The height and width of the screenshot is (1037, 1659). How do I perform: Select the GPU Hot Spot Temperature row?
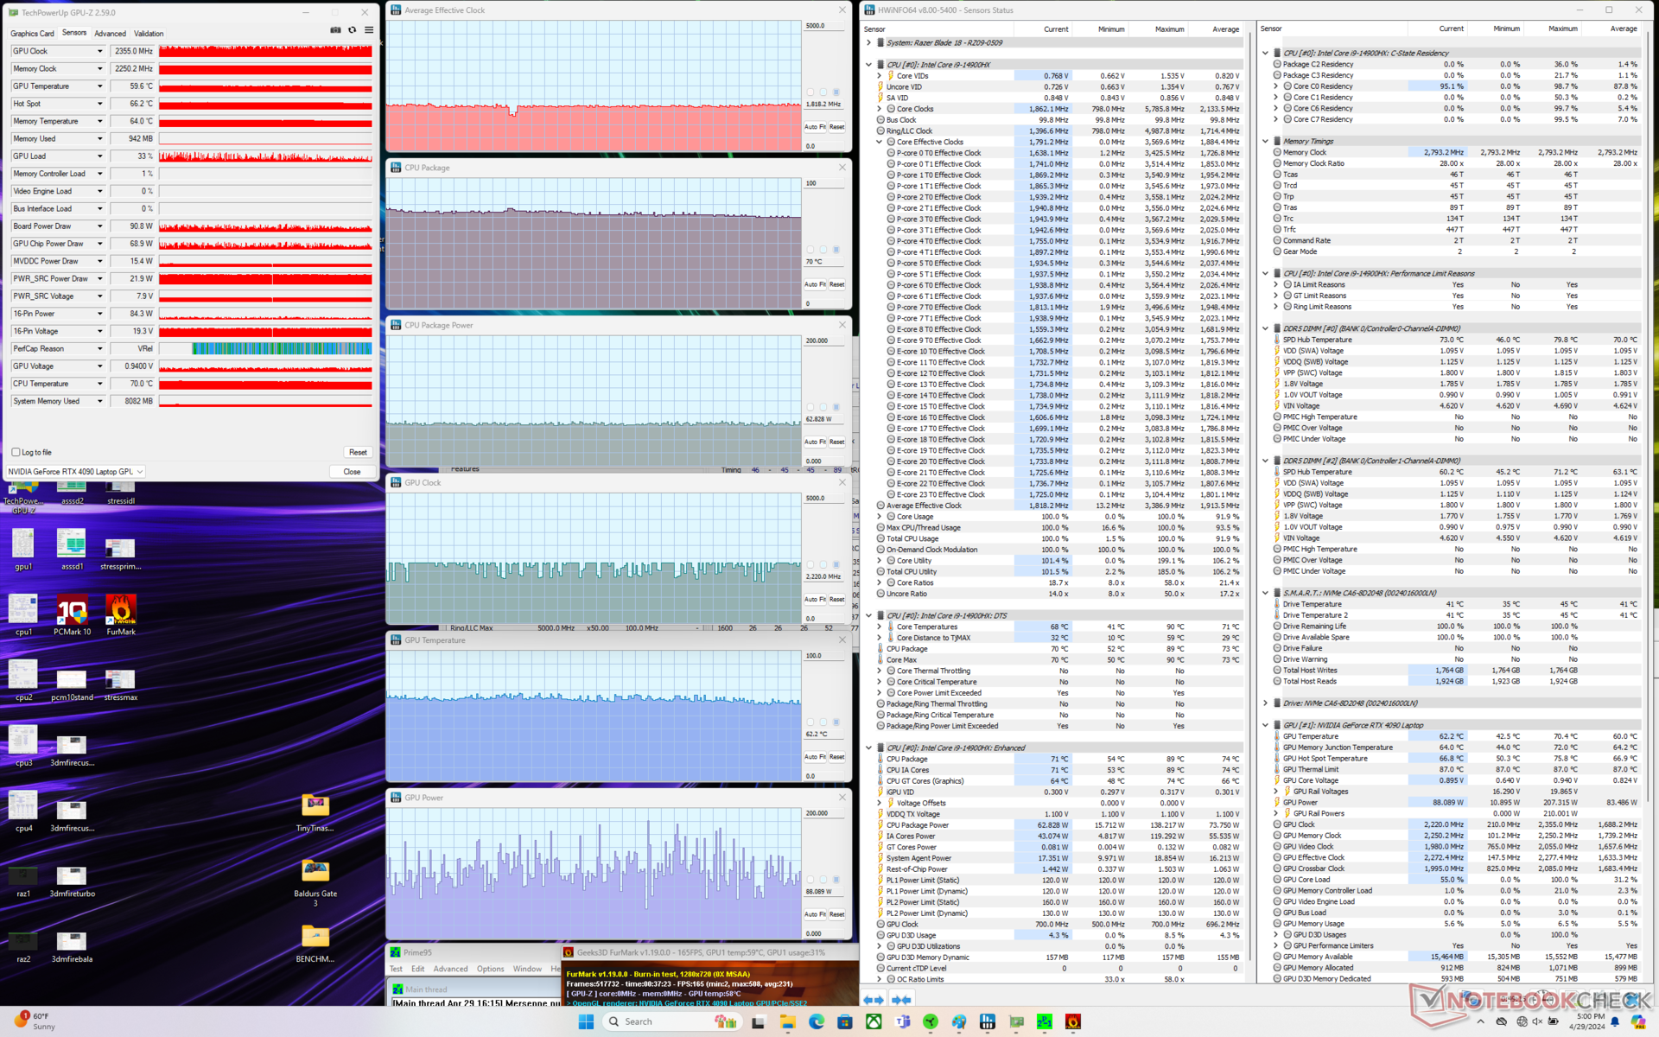(1455, 759)
